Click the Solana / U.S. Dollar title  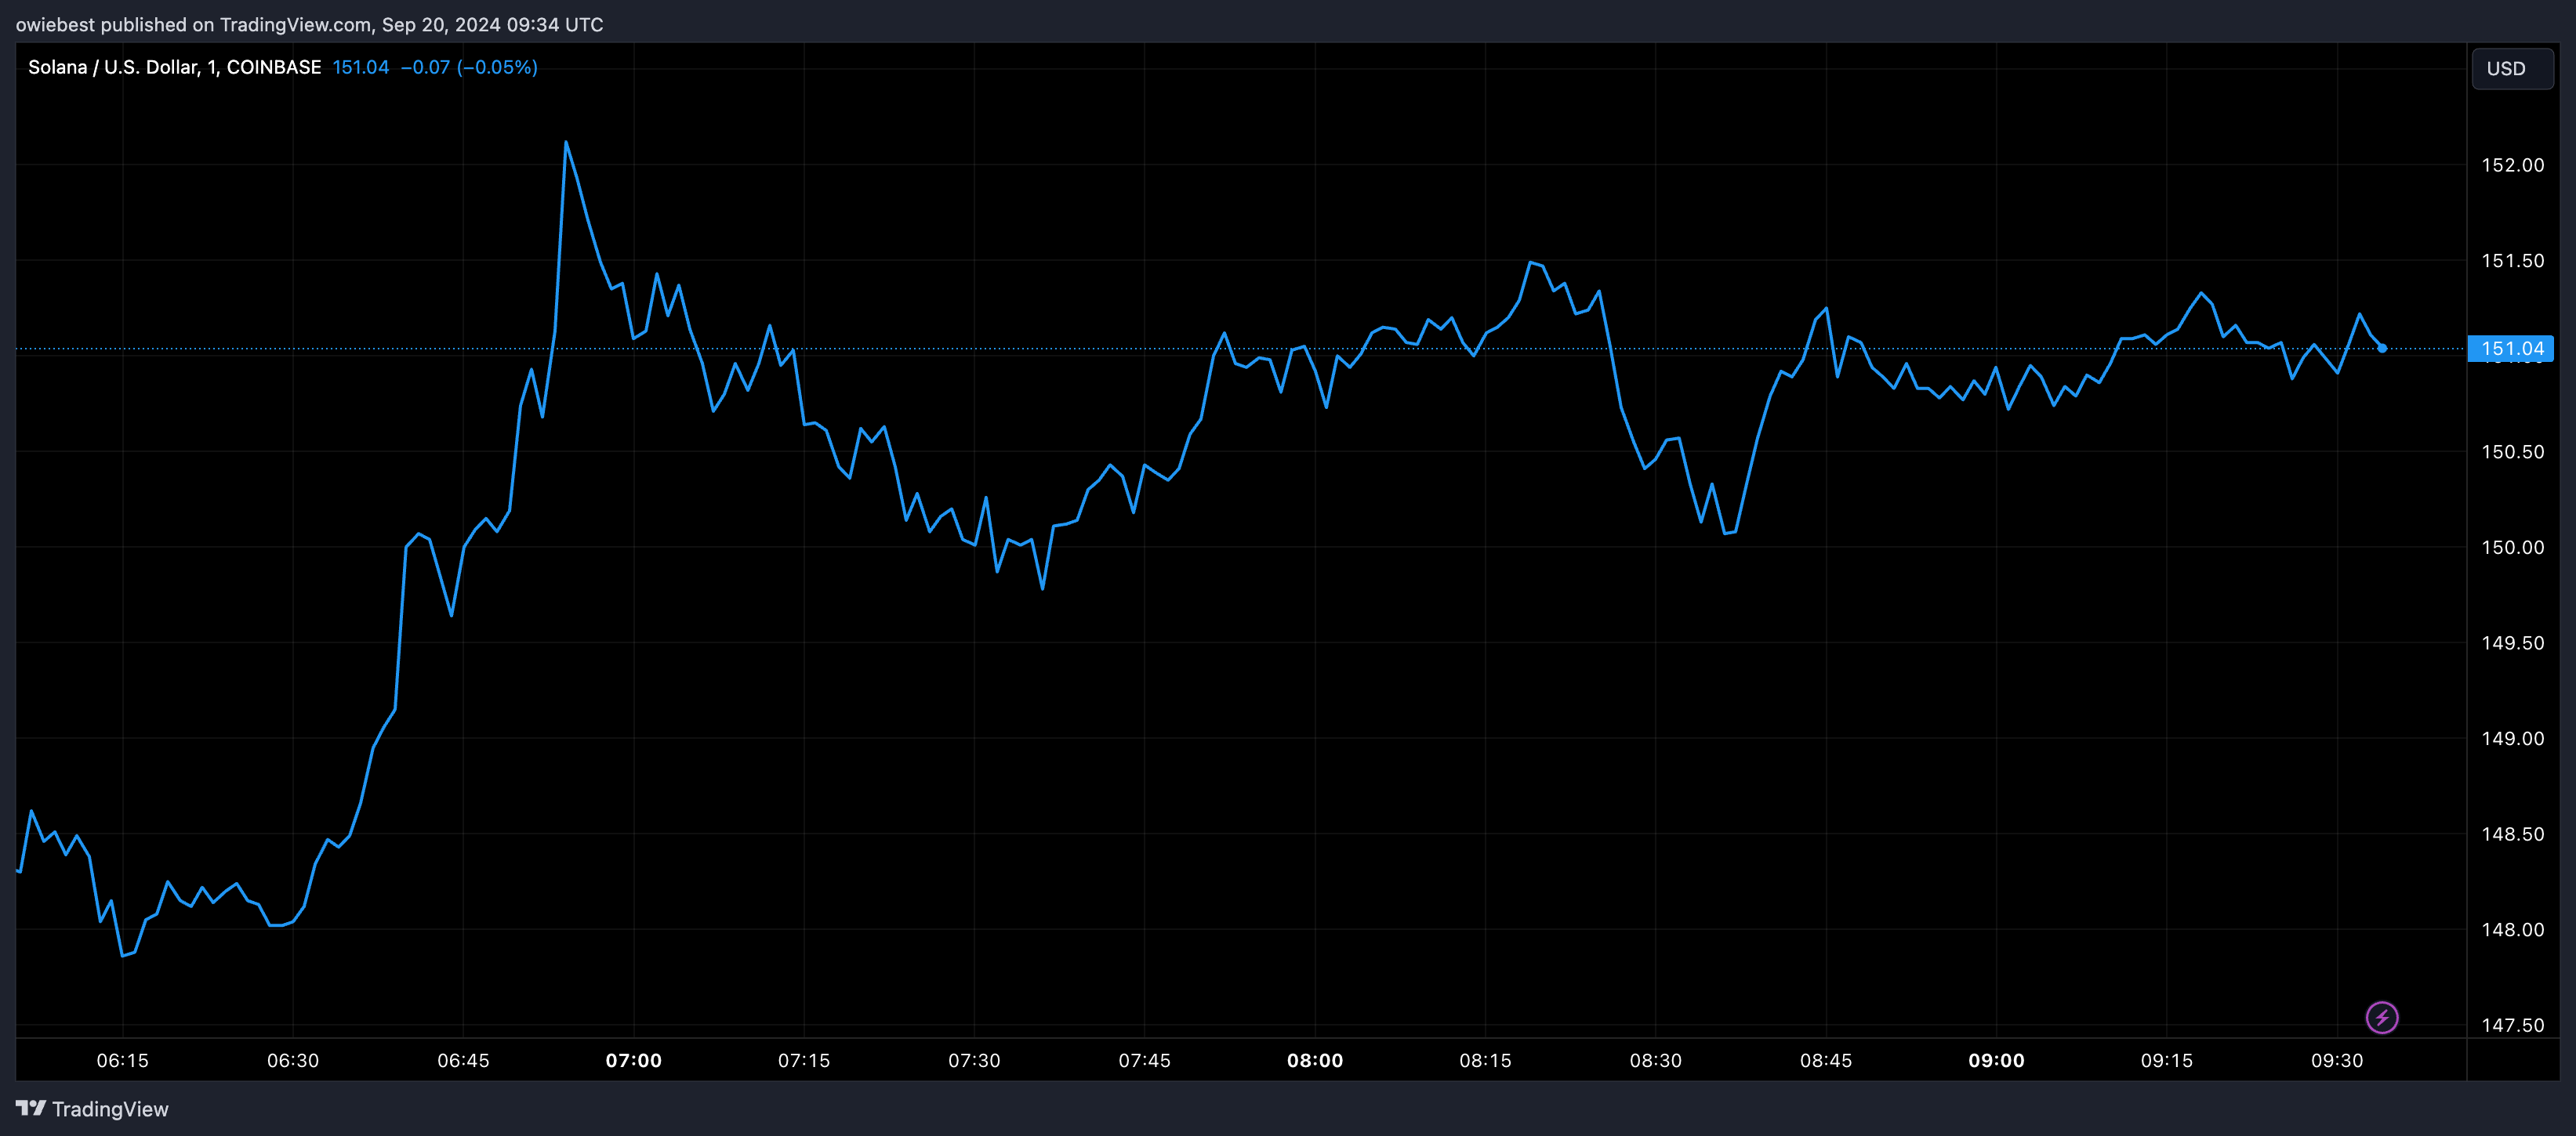[x=174, y=67]
